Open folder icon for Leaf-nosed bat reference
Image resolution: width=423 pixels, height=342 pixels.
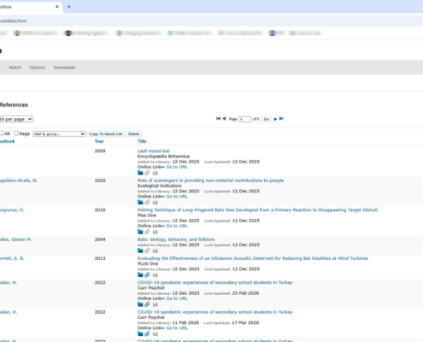pyautogui.click(x=140, y=173)
